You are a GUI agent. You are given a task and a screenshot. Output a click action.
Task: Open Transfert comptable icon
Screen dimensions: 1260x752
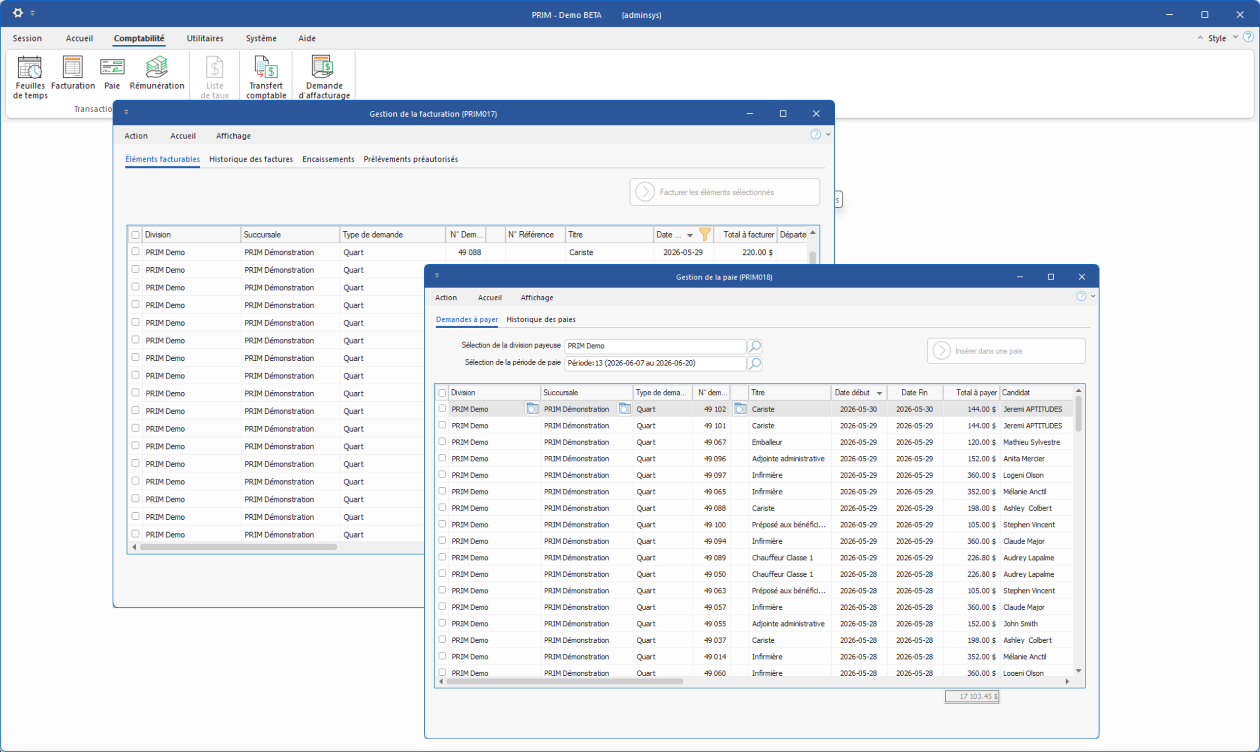click(266, 77)
